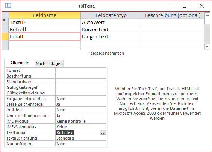Open the Textformat dropdown arrow
Viewport: 212px width, 152px height.
103,132
